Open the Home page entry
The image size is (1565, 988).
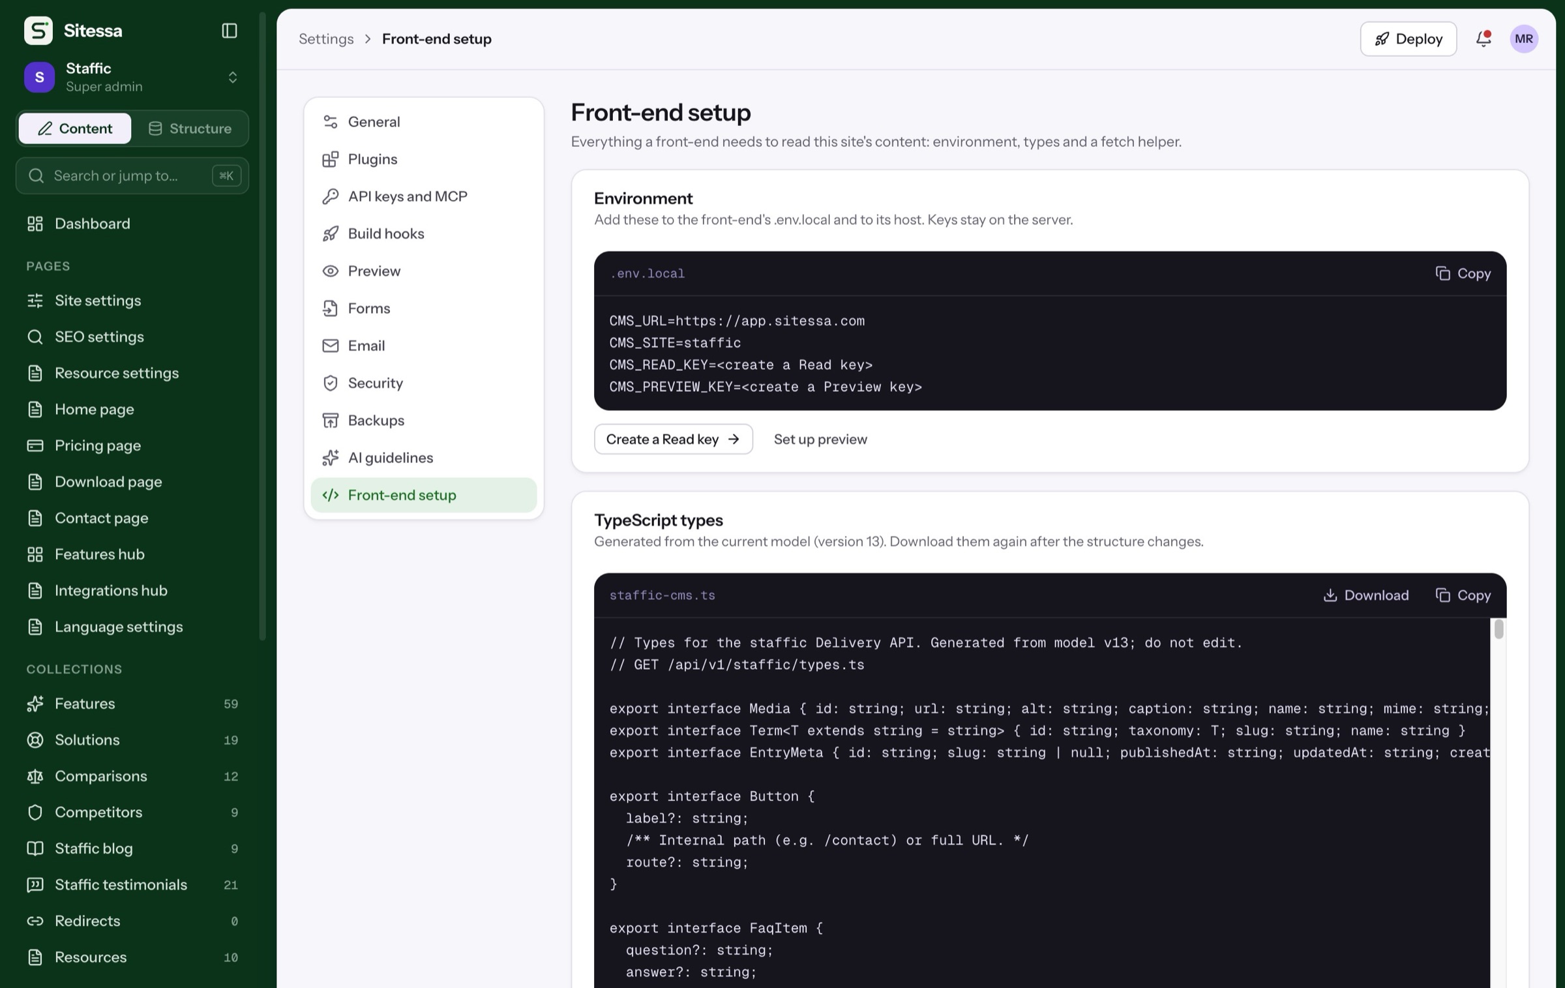coord(132,410)
